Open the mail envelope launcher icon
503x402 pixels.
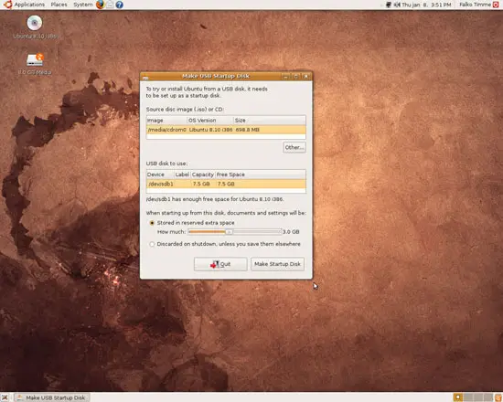110,5
